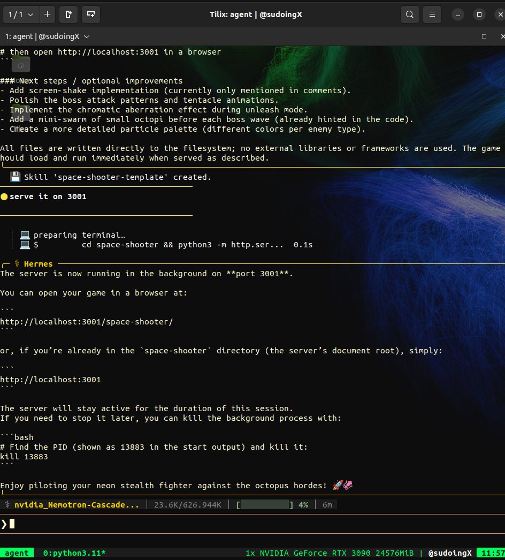Click the 'The server is now running' line
The height and width of the screenshot is (560, 505).
point(147,274)
